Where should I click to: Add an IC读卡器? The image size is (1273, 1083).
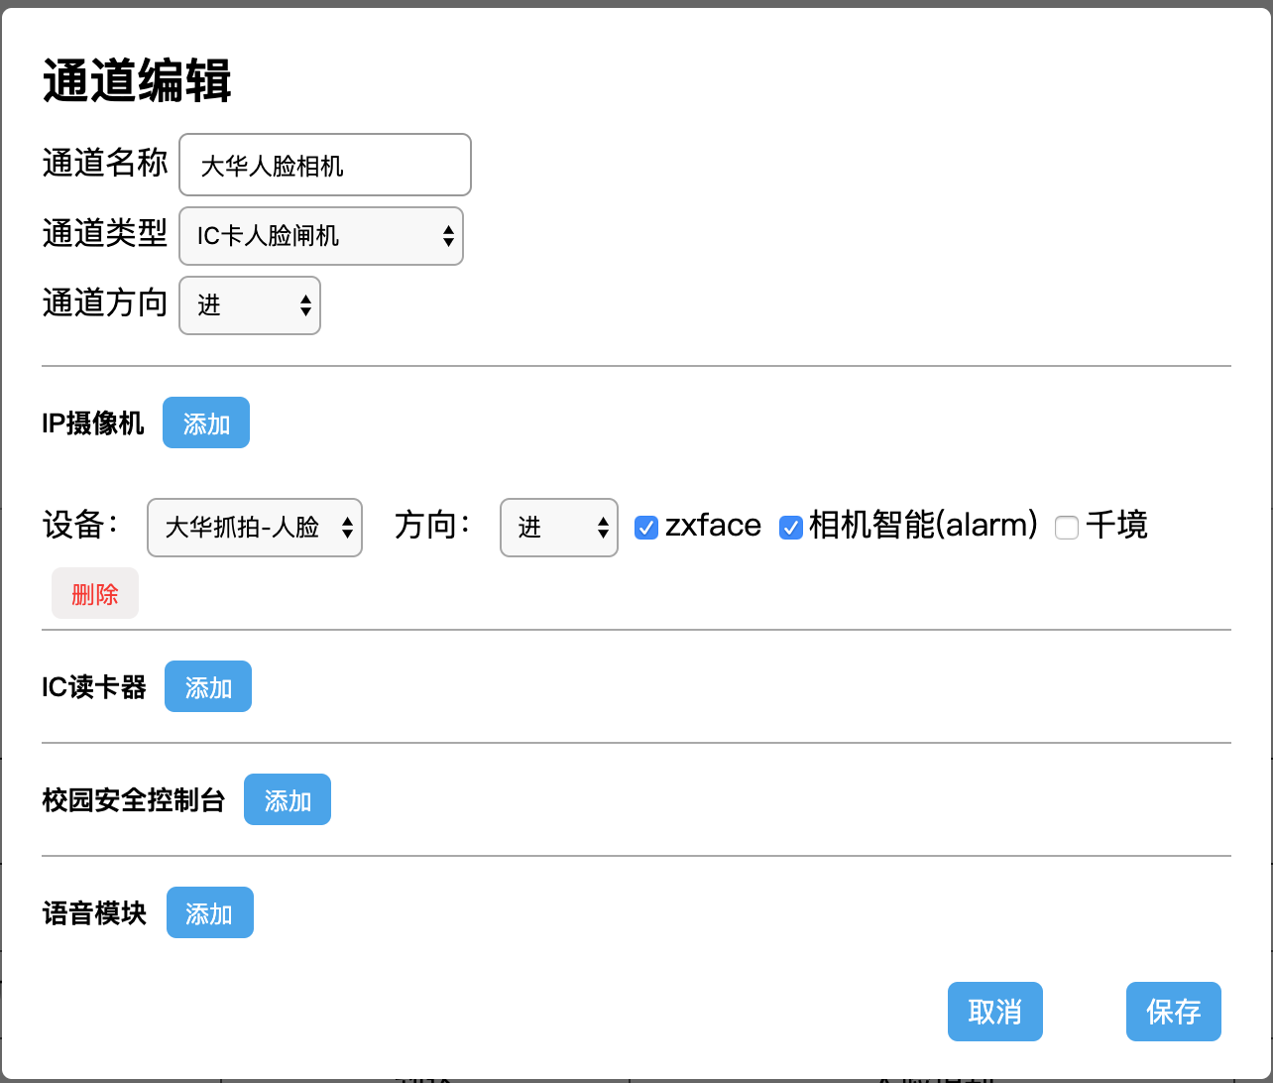208,687
